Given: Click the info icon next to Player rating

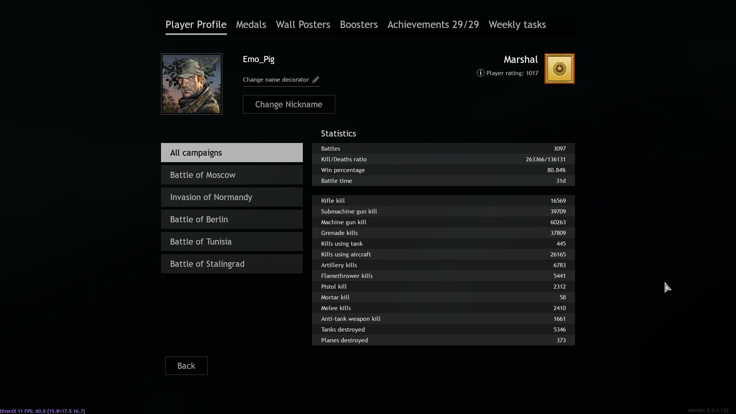Looking at the screenshot, I should (x=480, y=73).
